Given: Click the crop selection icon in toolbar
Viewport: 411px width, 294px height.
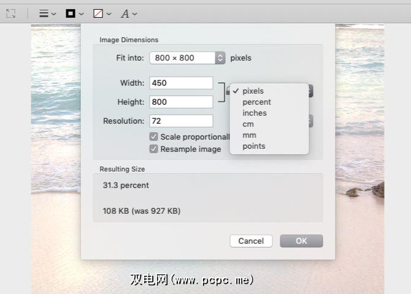Looking at the screenshot, I should [10, 13].
